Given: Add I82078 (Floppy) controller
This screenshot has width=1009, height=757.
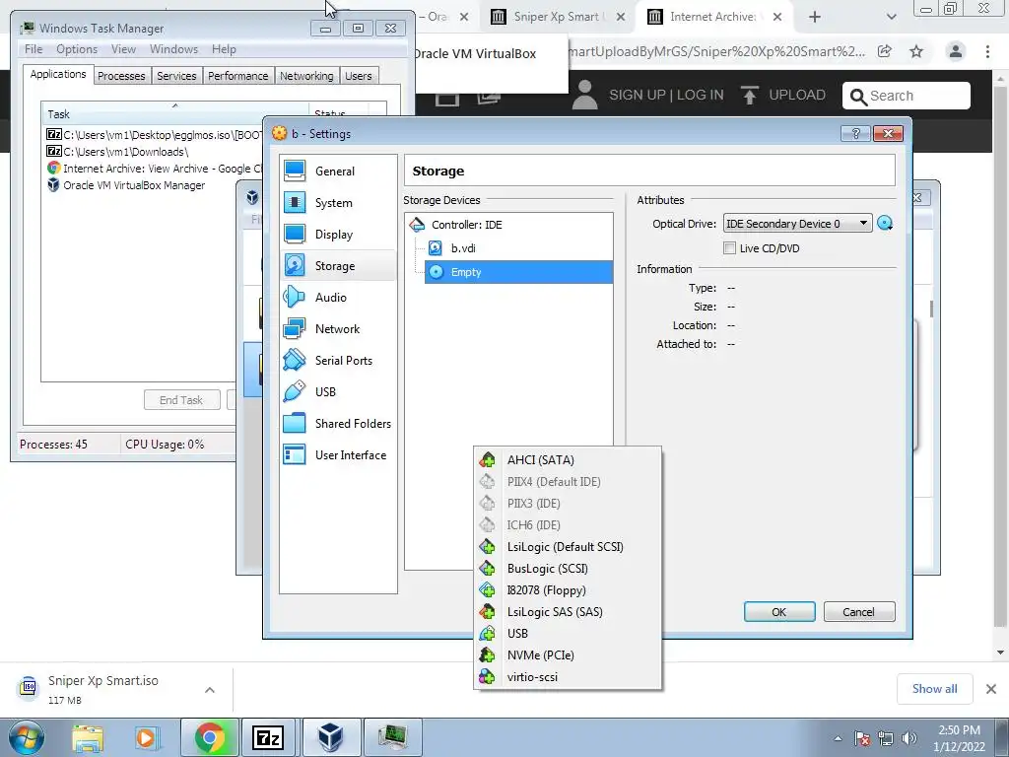Looking at the screenshot, I should pos(568,590).
